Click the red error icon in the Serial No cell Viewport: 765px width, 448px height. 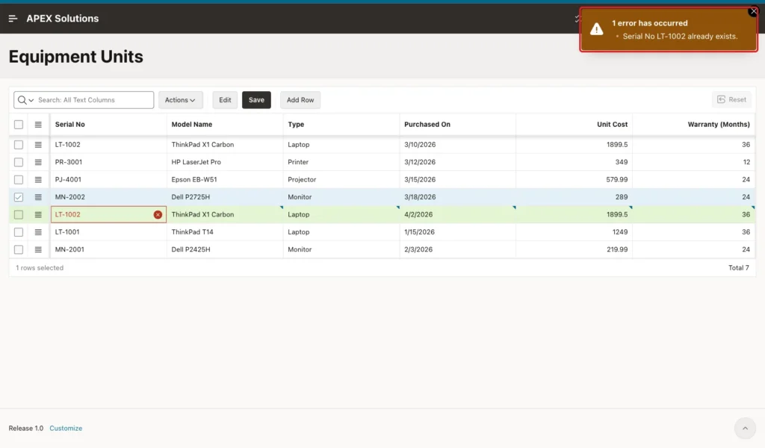(x=158, y=214)
